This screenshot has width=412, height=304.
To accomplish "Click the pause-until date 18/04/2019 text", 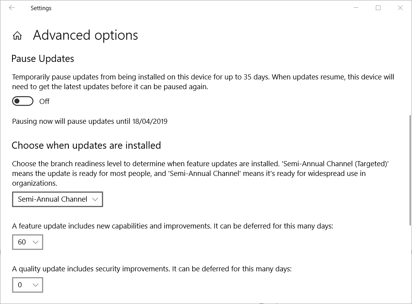I will (x=150, y=121).
